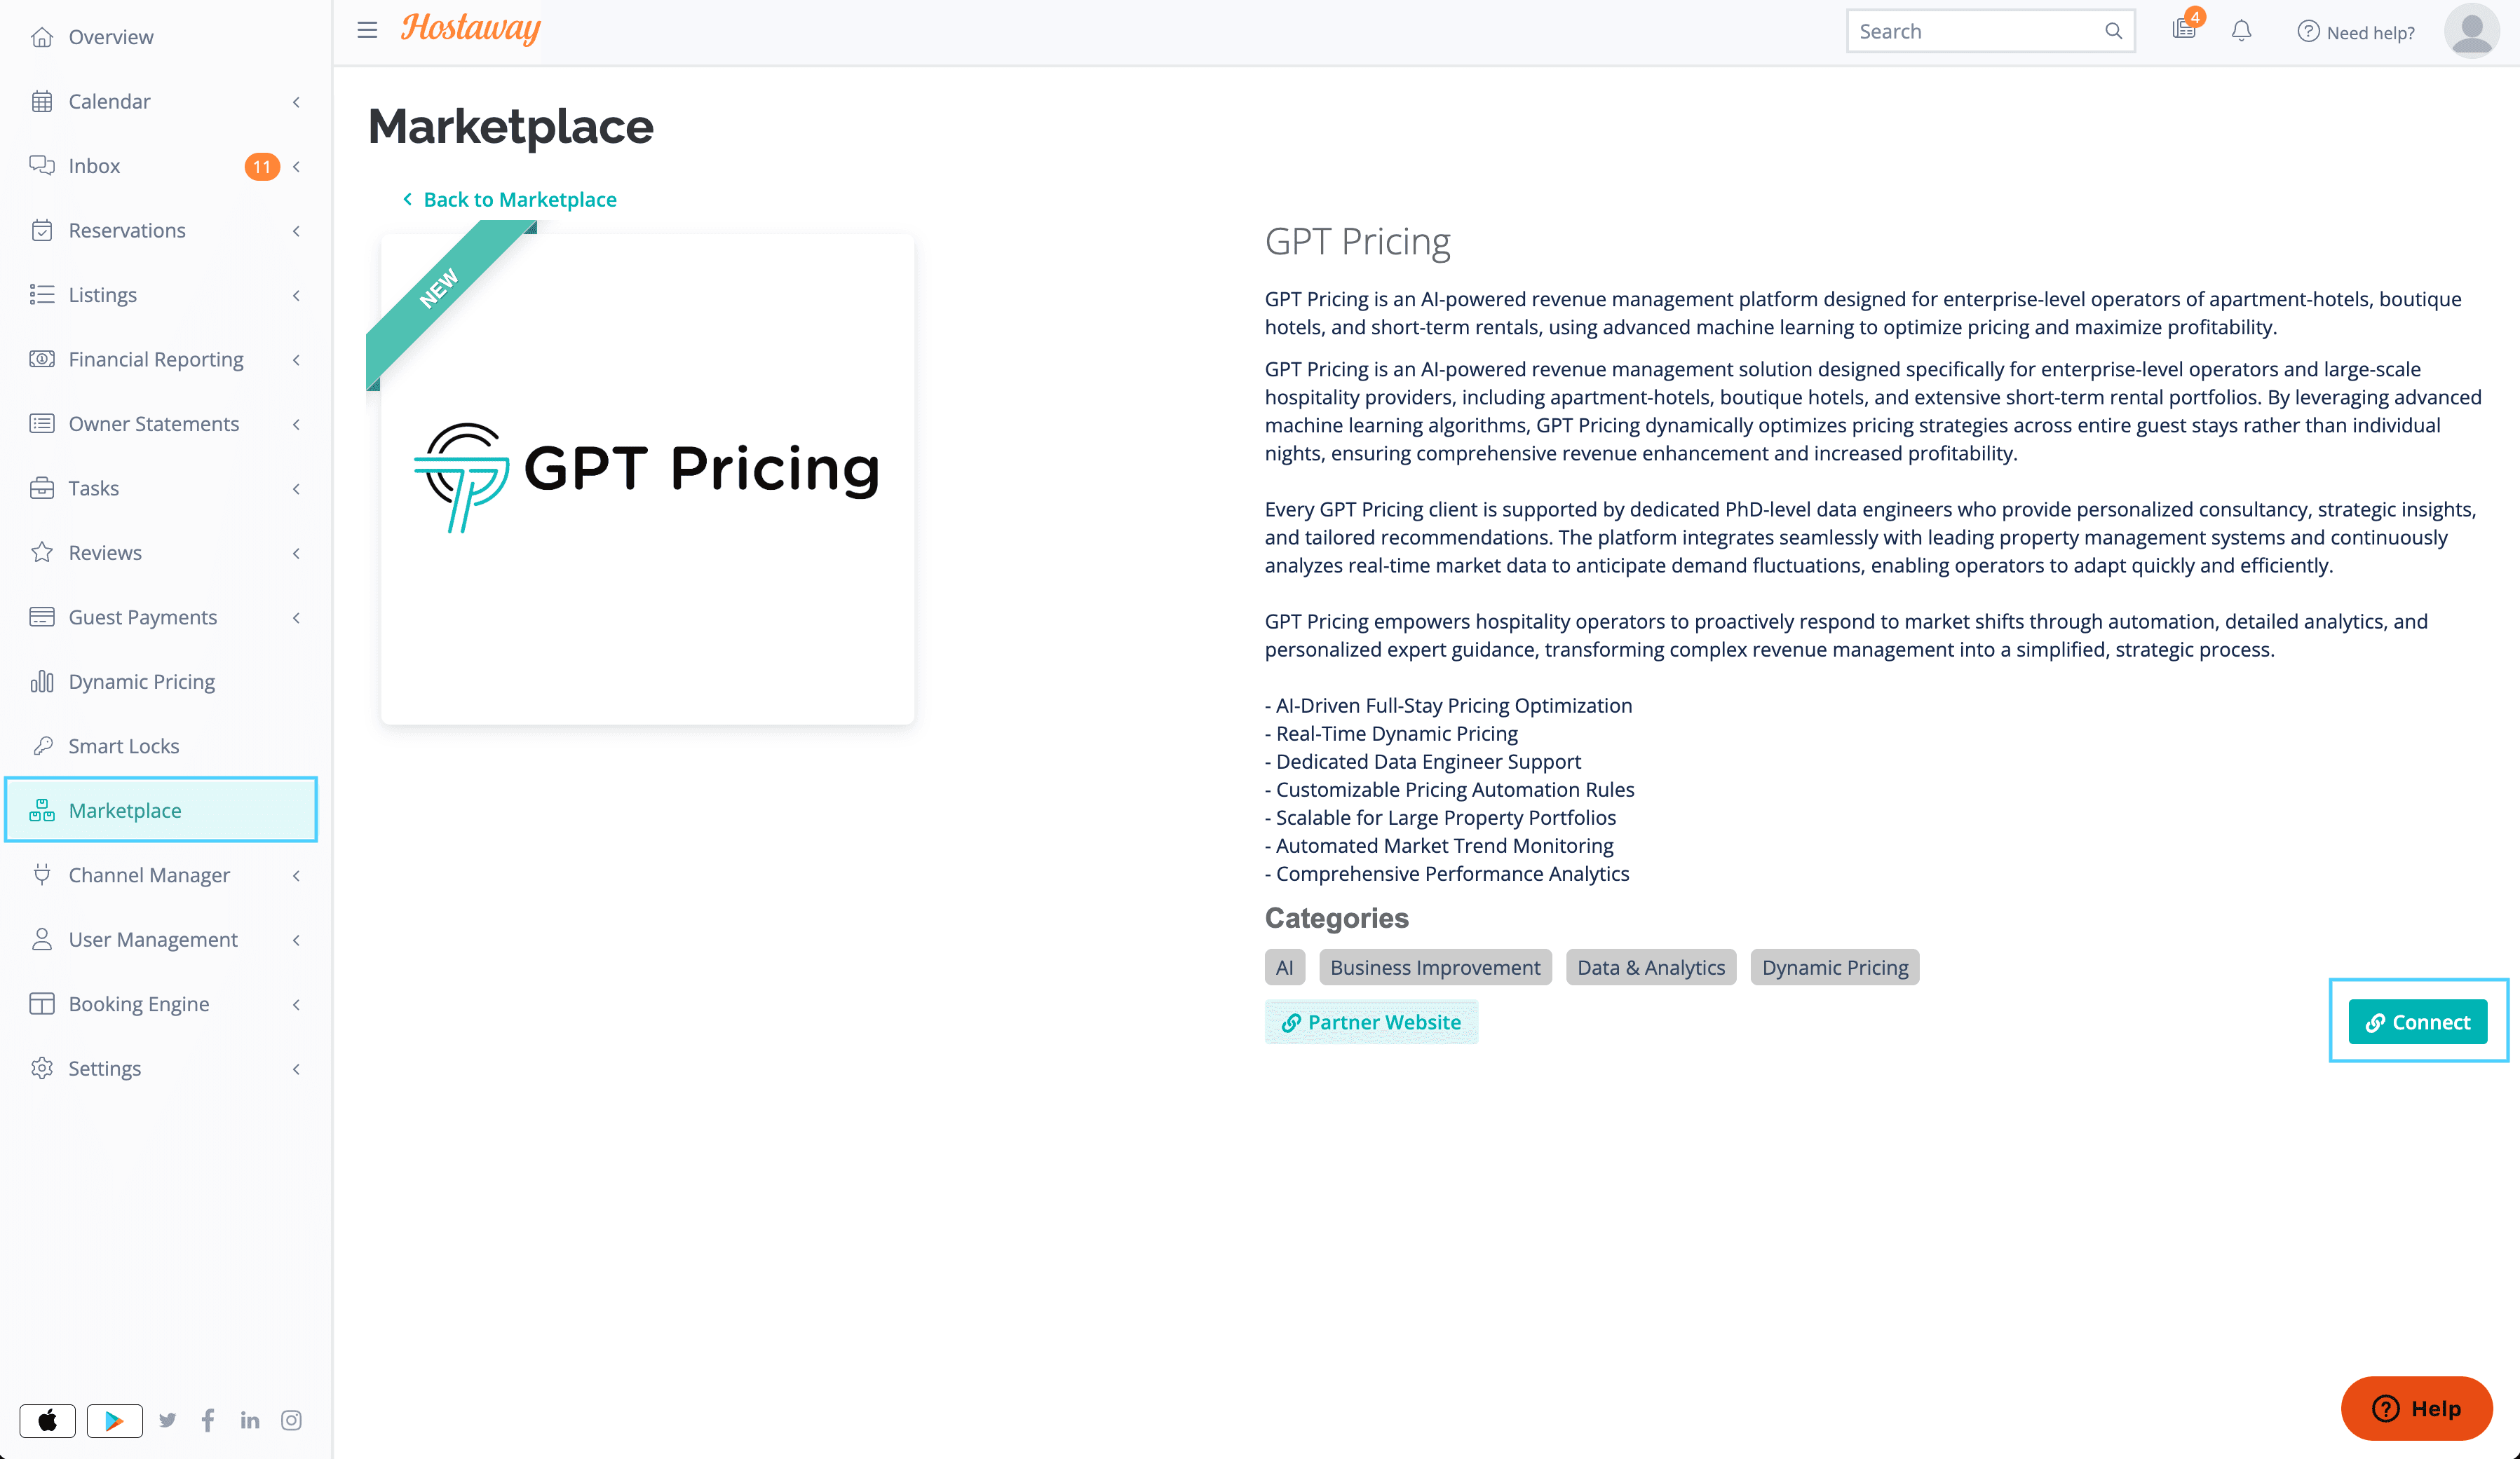2520x1459 pixels.
Task: Click the search magnifier icon
Action: point(2114,31)
